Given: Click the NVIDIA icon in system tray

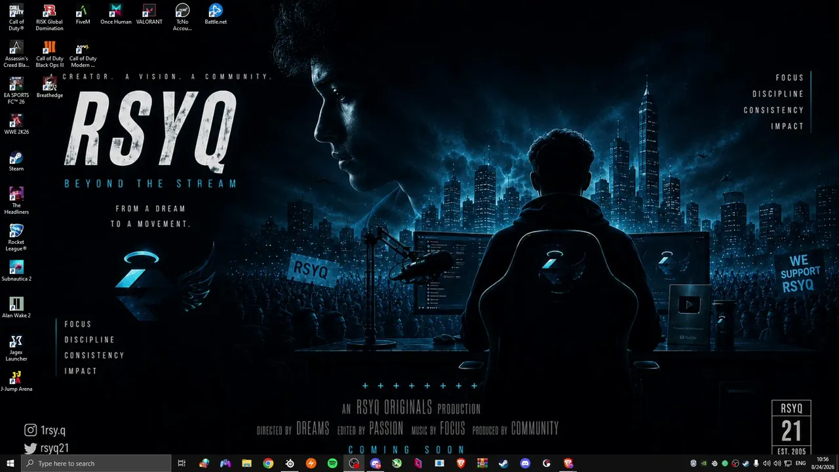Looking at the screenshot, I should pos(704,463).
